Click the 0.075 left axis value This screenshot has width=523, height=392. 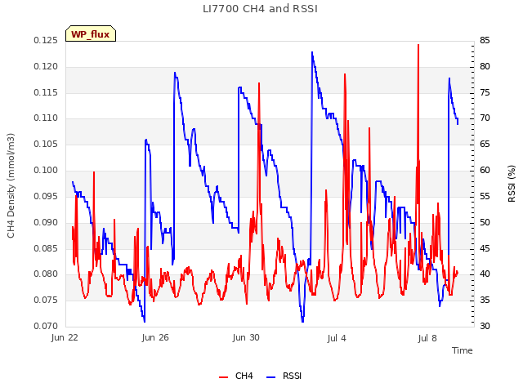point(46,300)
